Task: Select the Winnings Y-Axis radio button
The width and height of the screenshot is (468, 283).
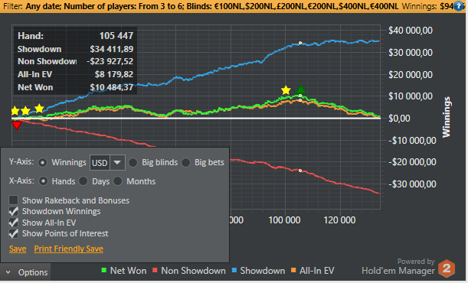Action: 43,163
